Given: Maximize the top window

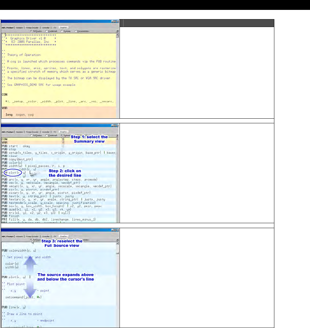Looking at the screenshot, I should click(115, 21).
